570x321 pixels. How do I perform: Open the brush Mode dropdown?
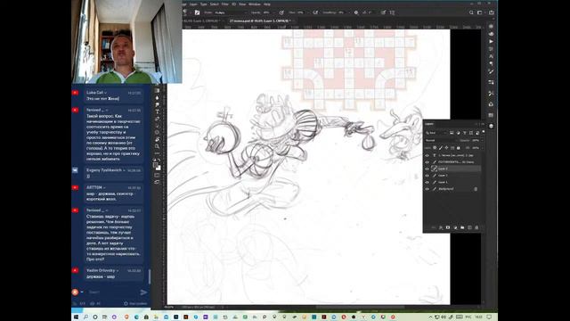tap(231, 12)
